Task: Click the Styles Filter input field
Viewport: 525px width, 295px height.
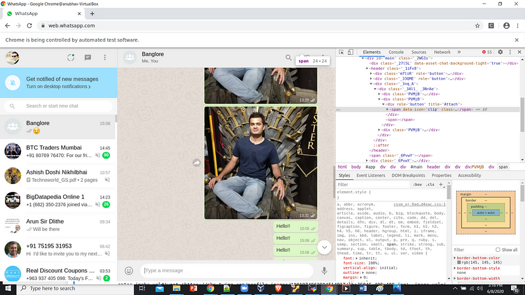Action: 373,185
